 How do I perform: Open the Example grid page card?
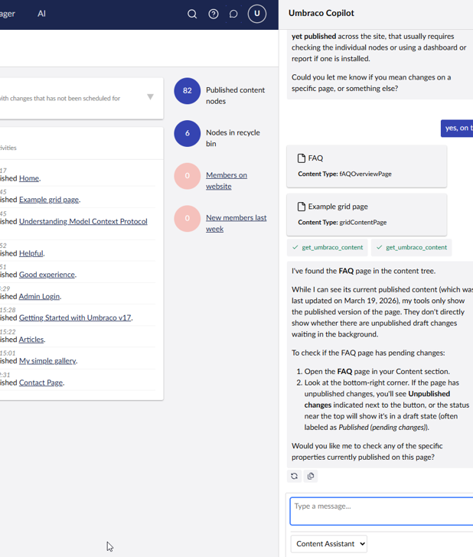click(x=367, y=213)
